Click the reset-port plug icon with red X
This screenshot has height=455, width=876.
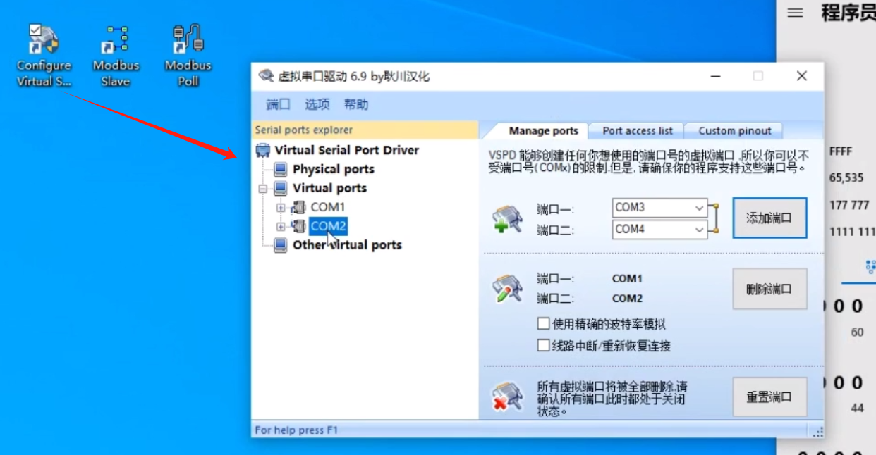pyautogui.click(x=507, y=397)
